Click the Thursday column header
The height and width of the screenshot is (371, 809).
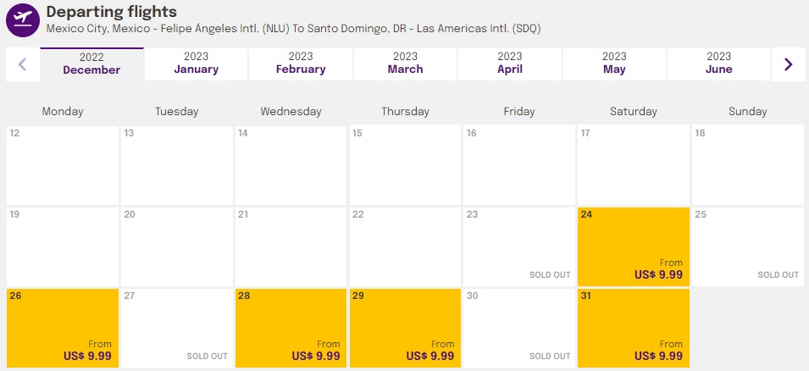click(405, 112)
